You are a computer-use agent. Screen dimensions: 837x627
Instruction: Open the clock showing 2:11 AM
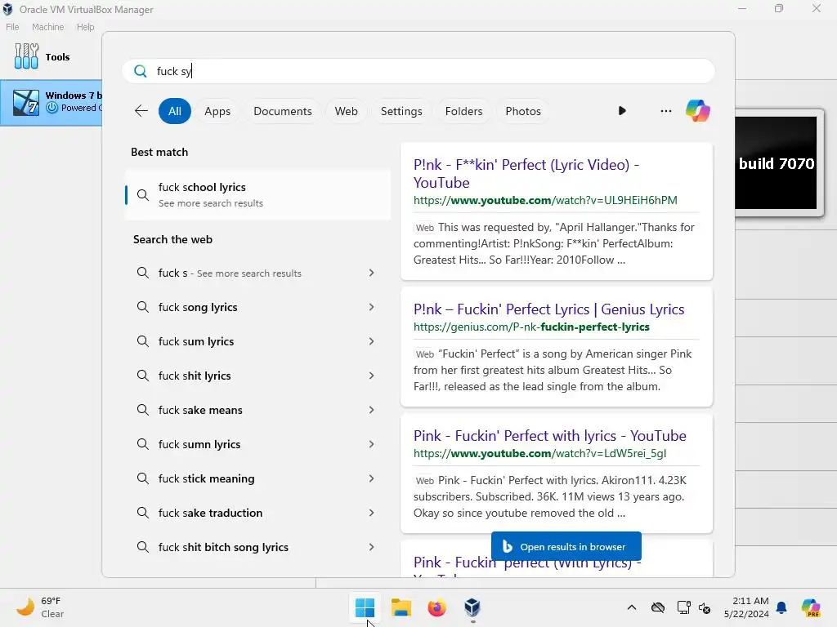pos(746,607)
